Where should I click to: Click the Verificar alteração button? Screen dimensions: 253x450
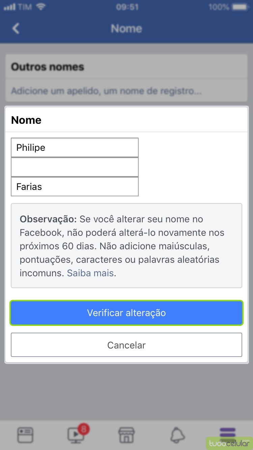[x=126, y=313]
